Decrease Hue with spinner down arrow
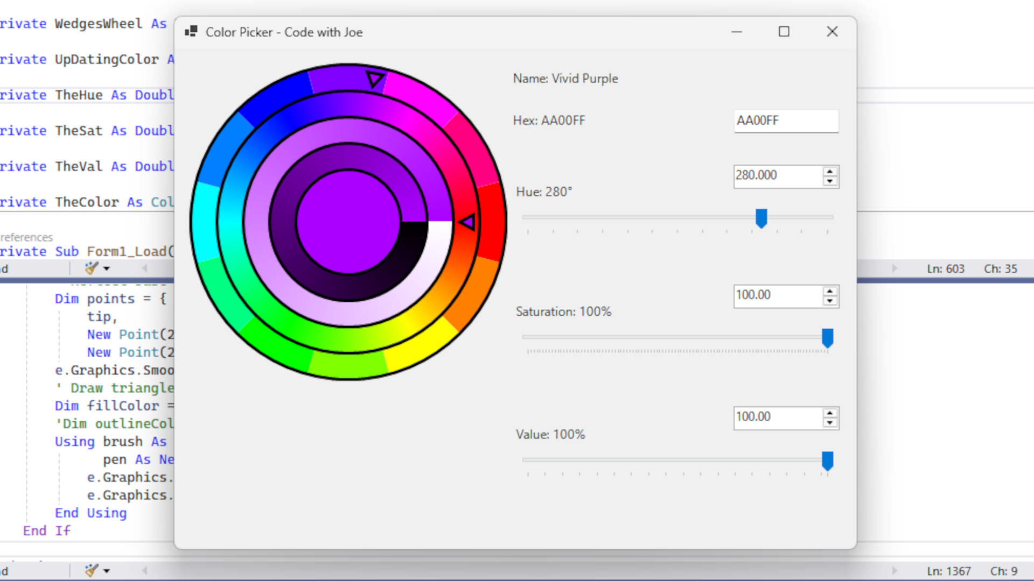 pos(830,182)
